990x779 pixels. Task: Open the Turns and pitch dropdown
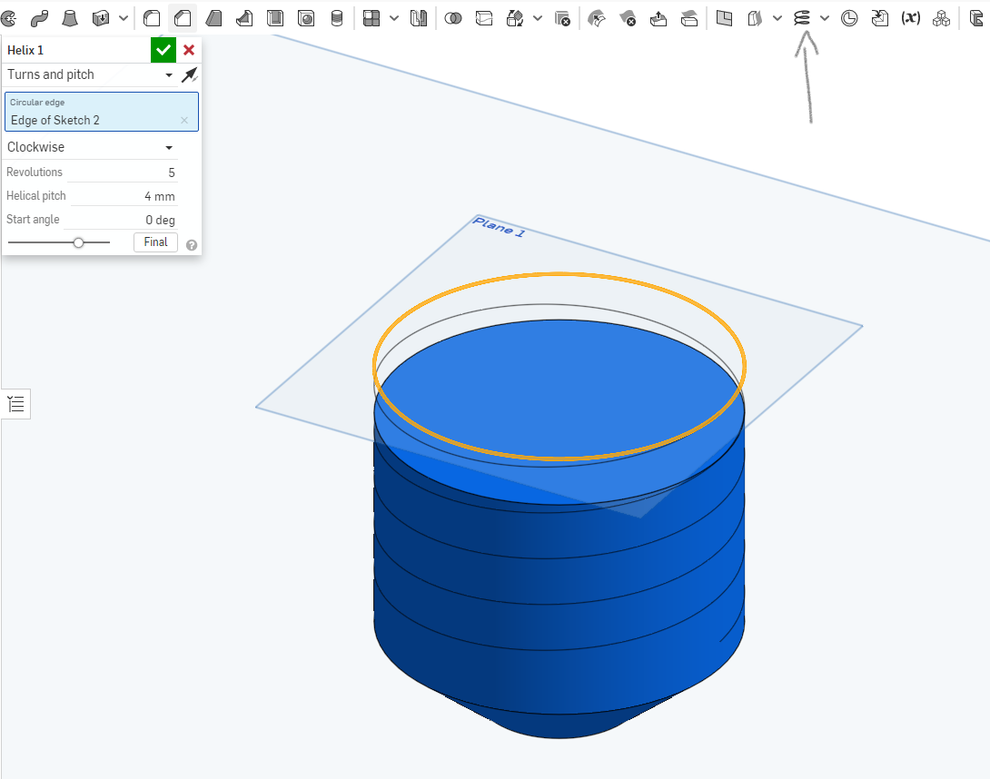(90, 74)
